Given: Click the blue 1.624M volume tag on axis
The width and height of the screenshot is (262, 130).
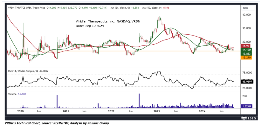Looking at the screenshot, I should 246,106.
